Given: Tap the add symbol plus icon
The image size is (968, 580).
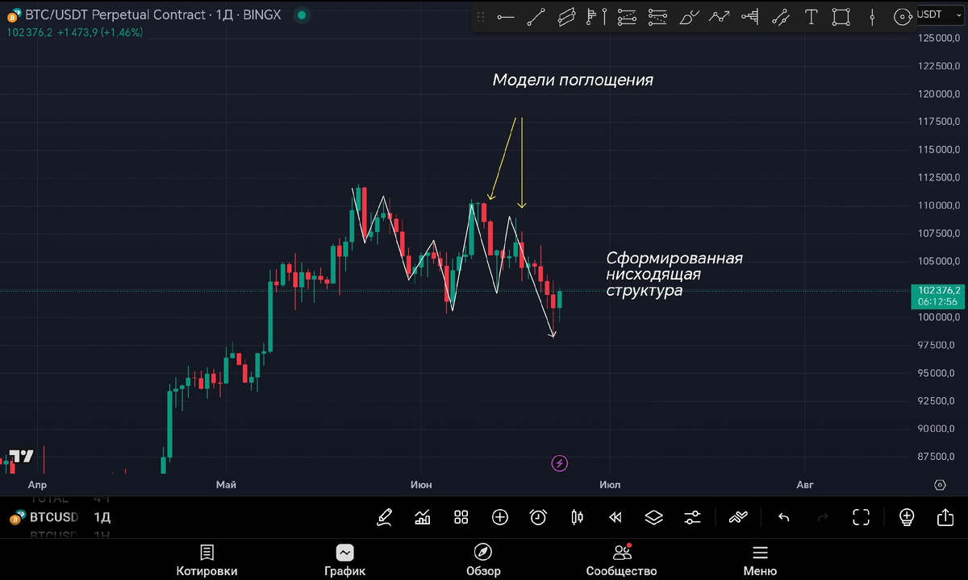Looking at the screenshot, I should 500,517.
